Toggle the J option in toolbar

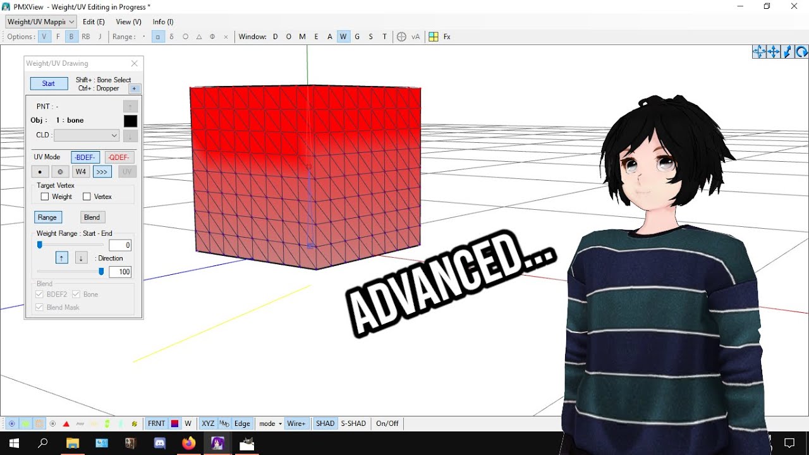100,37
